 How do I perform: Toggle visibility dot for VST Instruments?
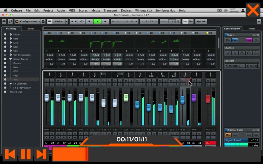pyautogui.click(x=5, y=55)
